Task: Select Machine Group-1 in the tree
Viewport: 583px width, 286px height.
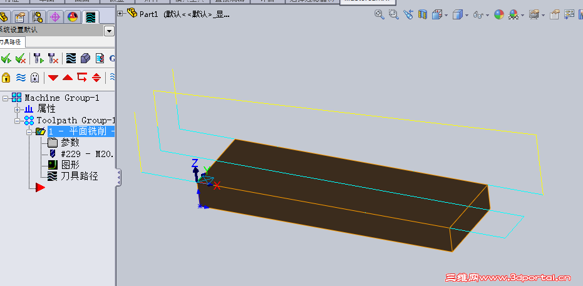Action: point(62,98)
